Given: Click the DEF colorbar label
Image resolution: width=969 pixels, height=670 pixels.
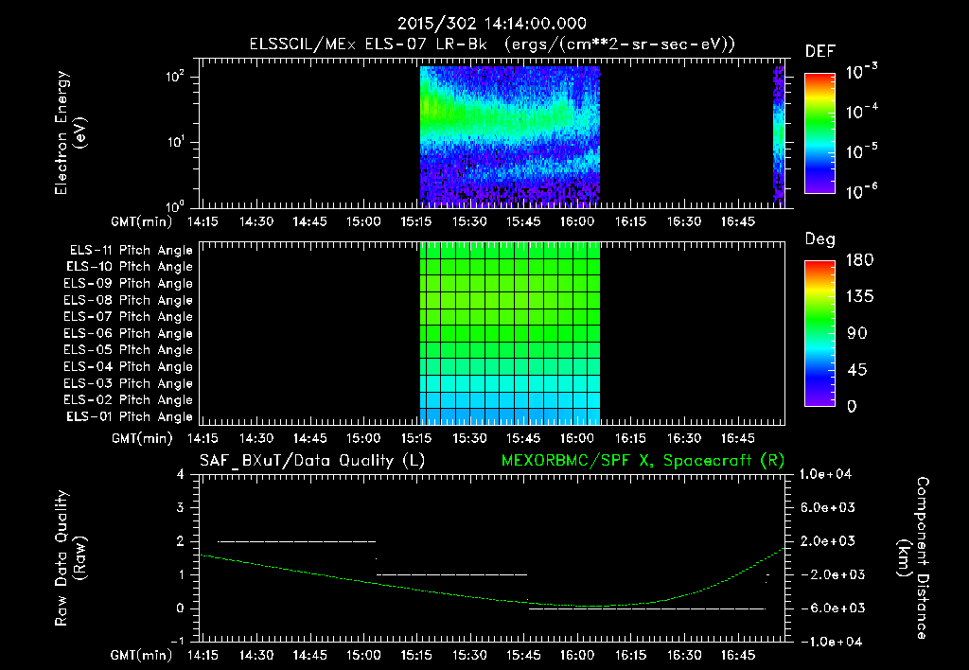Looking at the screenshot, I should tap(819, 52).
